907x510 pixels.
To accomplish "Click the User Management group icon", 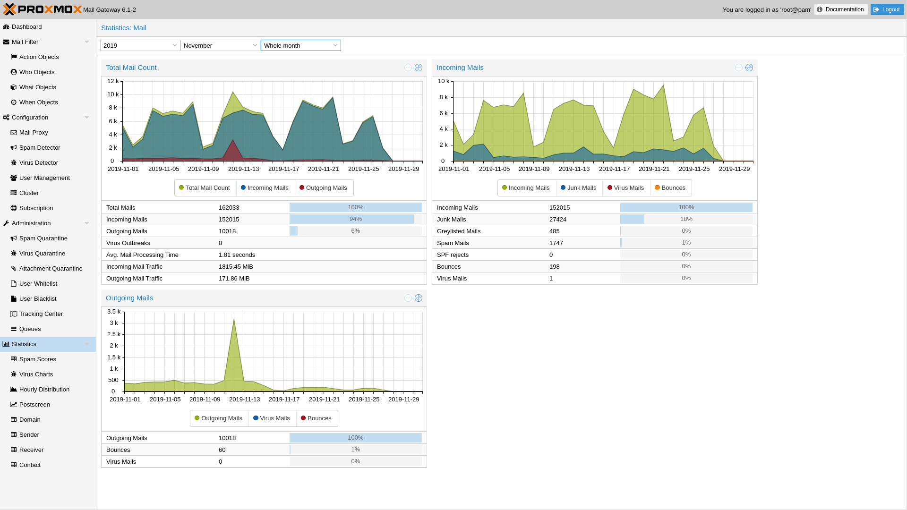I will coord(13,178).
